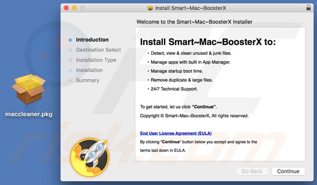Click the 'Manage apps with built in App Manager.' line
The height and width of the screenshot is (185, 317).
pos(191,62)
